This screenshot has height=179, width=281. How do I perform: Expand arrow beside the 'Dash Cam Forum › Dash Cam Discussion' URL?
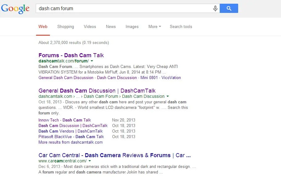pos(168,96)
